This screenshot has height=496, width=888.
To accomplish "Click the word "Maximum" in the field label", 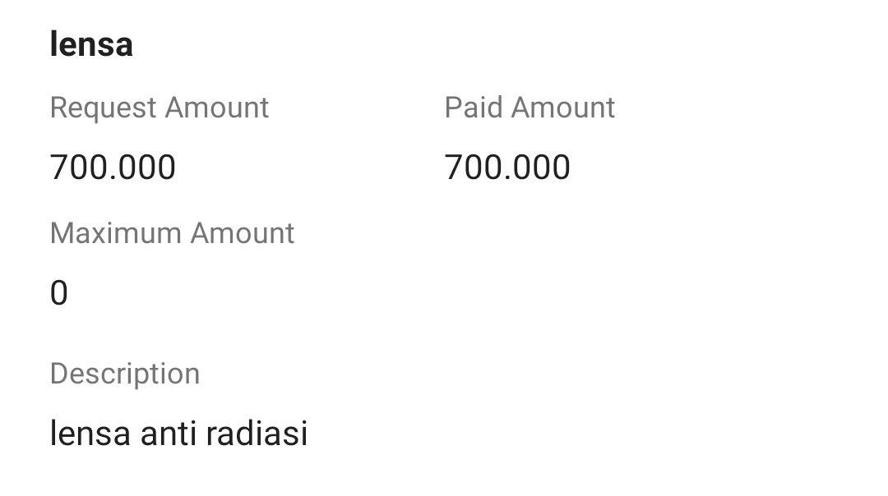I will coord(115,233).
